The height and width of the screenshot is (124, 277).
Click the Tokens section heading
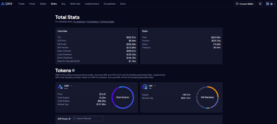click(x=63, y=71)
